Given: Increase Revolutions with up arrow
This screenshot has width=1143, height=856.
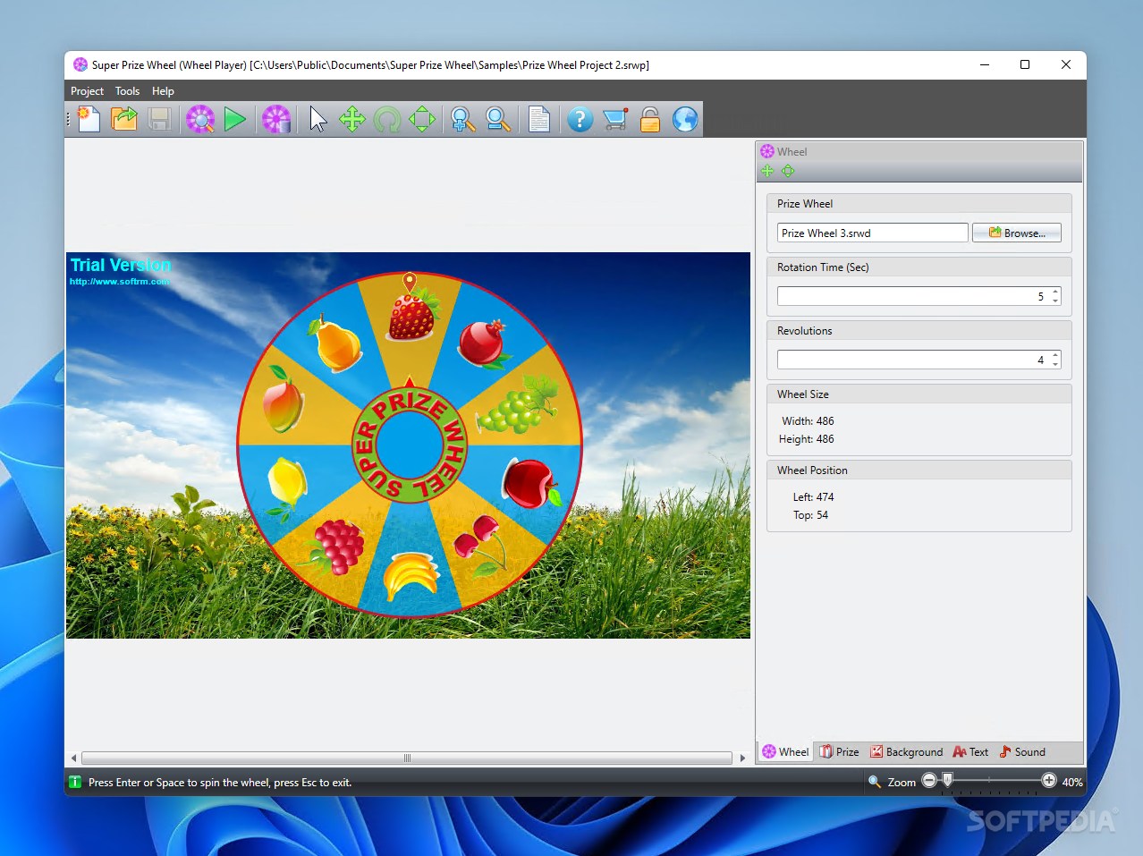Looking at the screenshot, I should tap(1055, 355).
